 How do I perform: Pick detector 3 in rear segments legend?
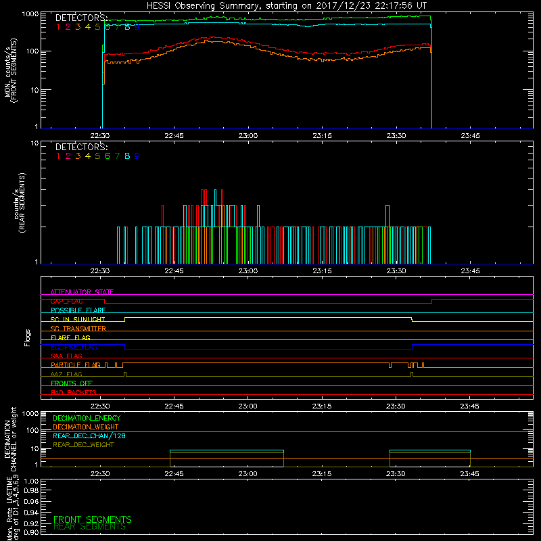pos(78,156)
